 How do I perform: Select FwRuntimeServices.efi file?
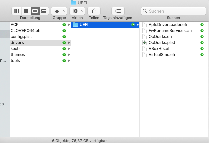click(170, 31)
